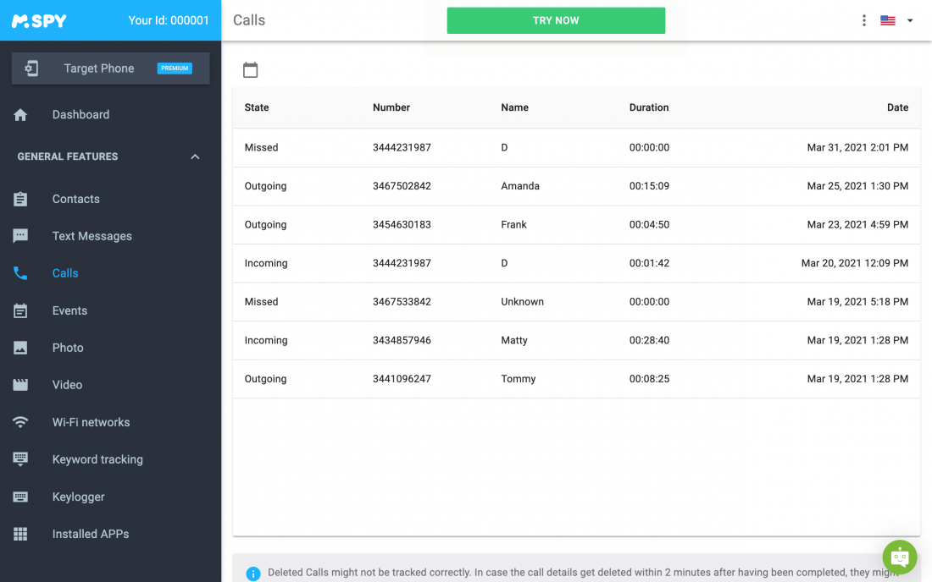Click the date Mar 25, 2021 1:30 PM

[x=857, y=186]
